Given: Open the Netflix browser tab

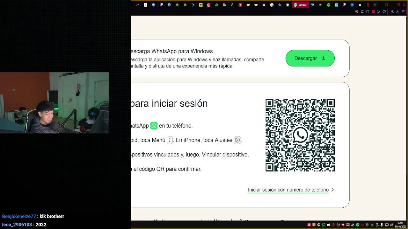Looking at the screenshot, I should point(368,5).
